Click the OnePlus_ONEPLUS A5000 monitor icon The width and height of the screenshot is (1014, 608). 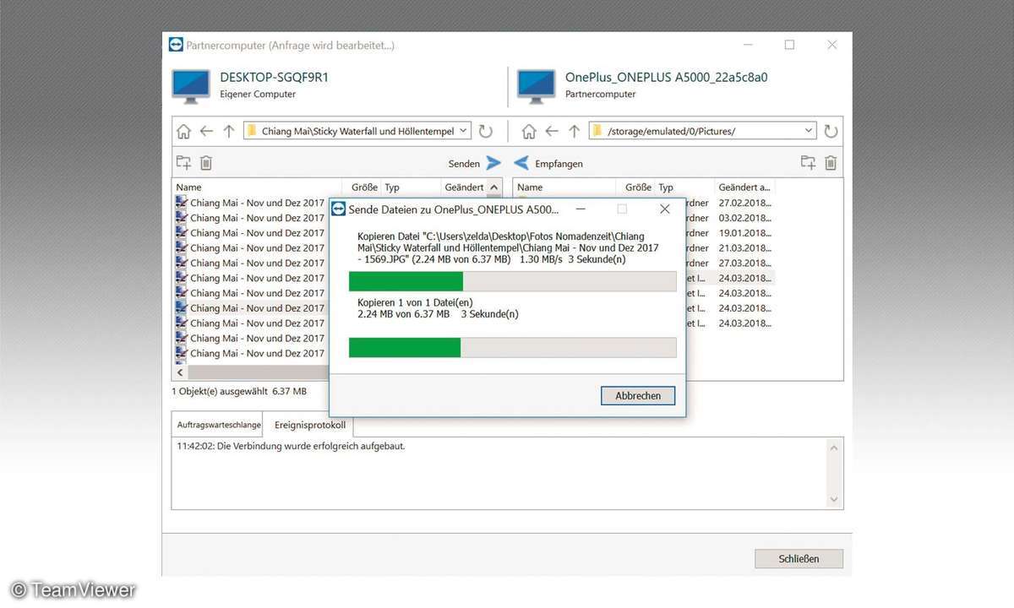click(537, 86)
